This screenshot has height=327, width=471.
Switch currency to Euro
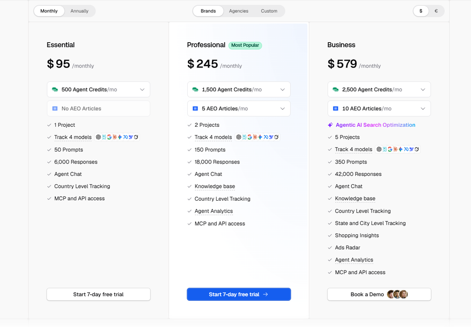click(436, 11)
